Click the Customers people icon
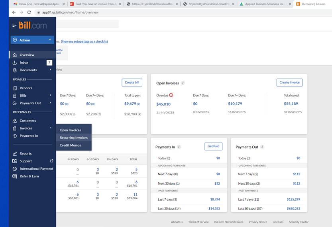The width and height of the screenshot is (332, 227). [x=15, y=121]
